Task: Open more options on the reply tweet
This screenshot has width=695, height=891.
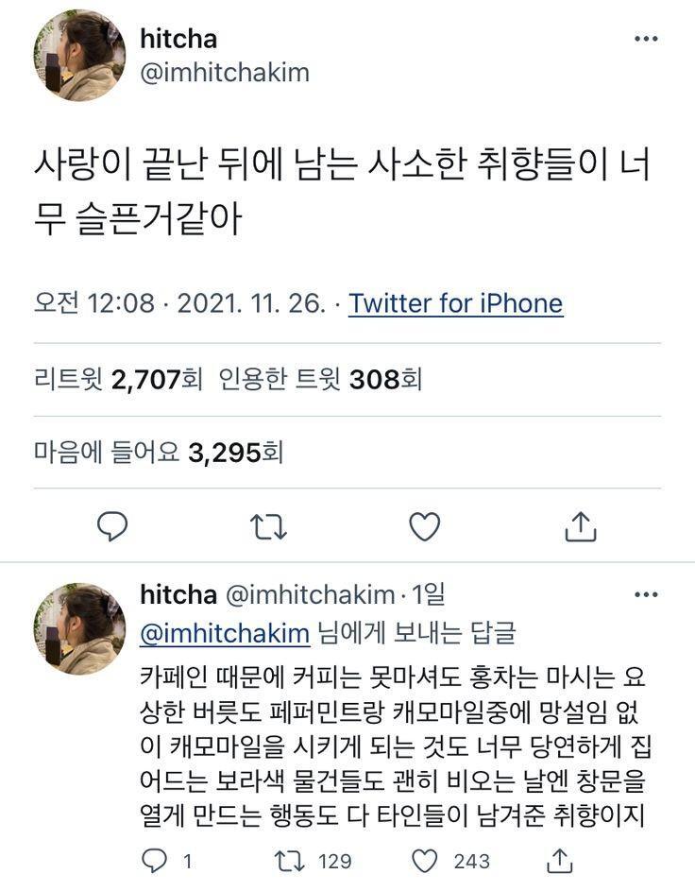Action: (x=646, y=595)
